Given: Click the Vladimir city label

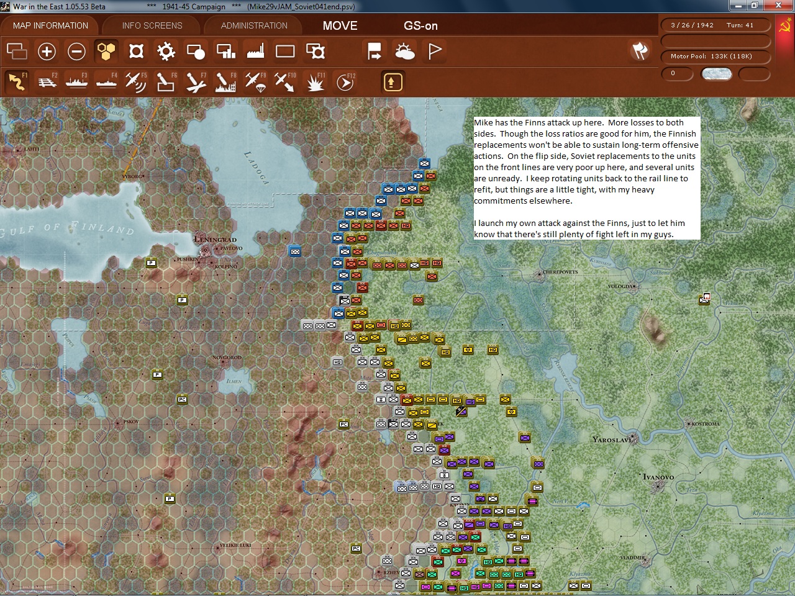Looking at the screenshot, I should click(x=632, y=558).
